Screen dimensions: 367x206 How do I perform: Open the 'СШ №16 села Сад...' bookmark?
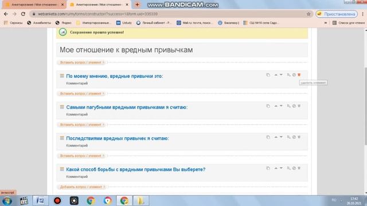[x=261, y=23]
